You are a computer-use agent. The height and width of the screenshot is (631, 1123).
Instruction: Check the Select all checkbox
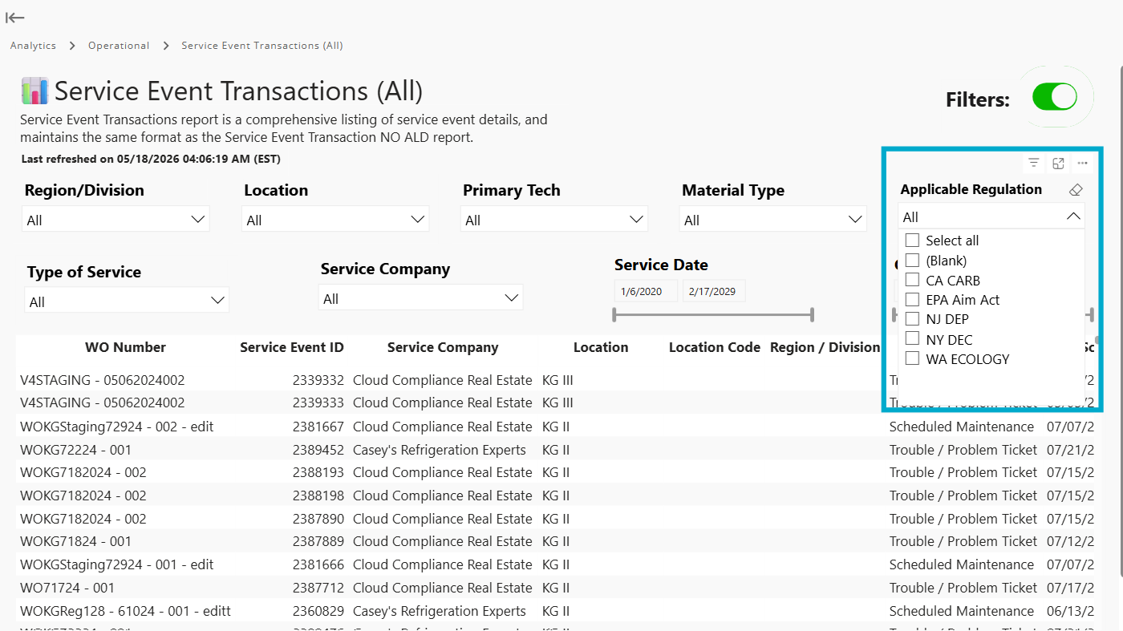(912, 240)
